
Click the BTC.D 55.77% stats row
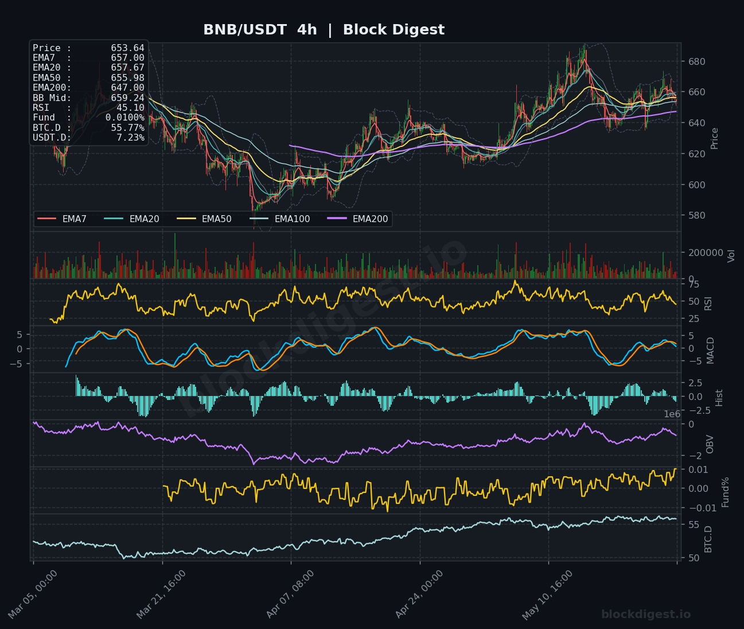pos(88,127)
